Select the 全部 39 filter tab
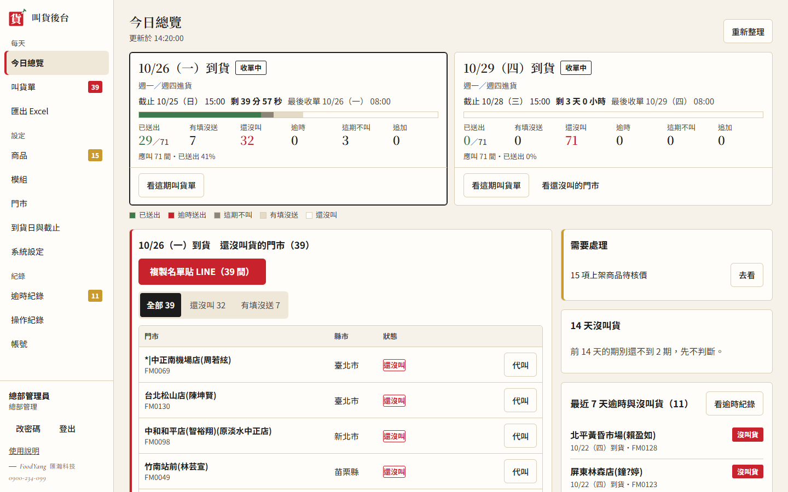The image size is (788, 492). [x=160, y=305]
